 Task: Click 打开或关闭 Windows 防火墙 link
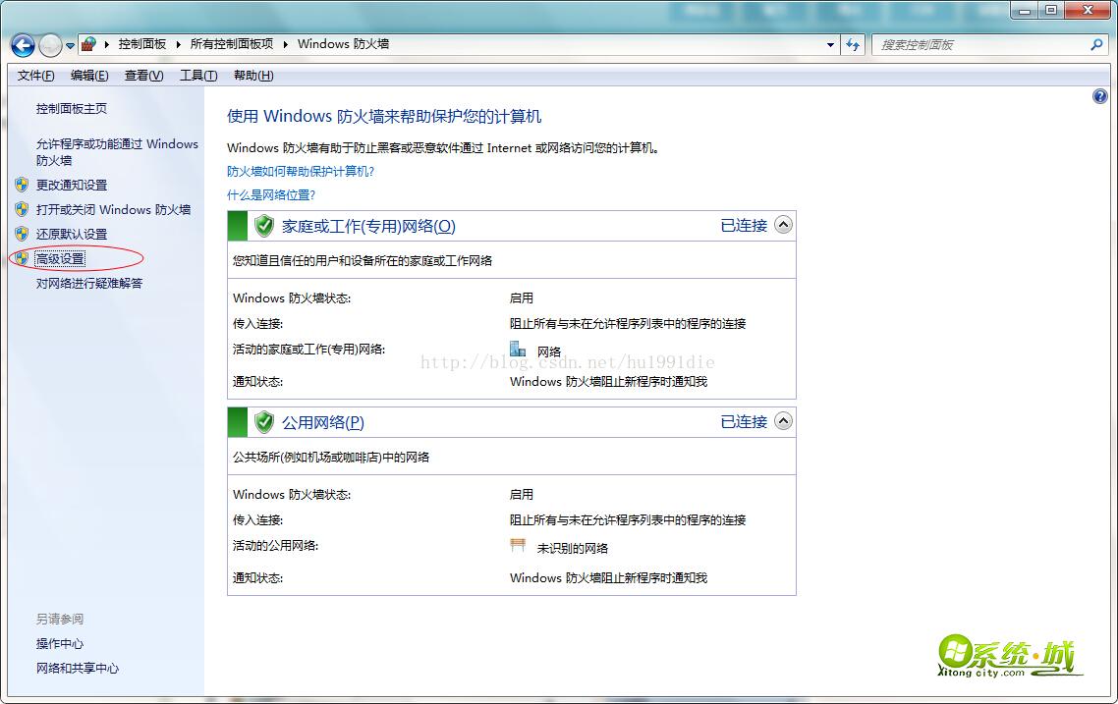(x=113, y=209)
